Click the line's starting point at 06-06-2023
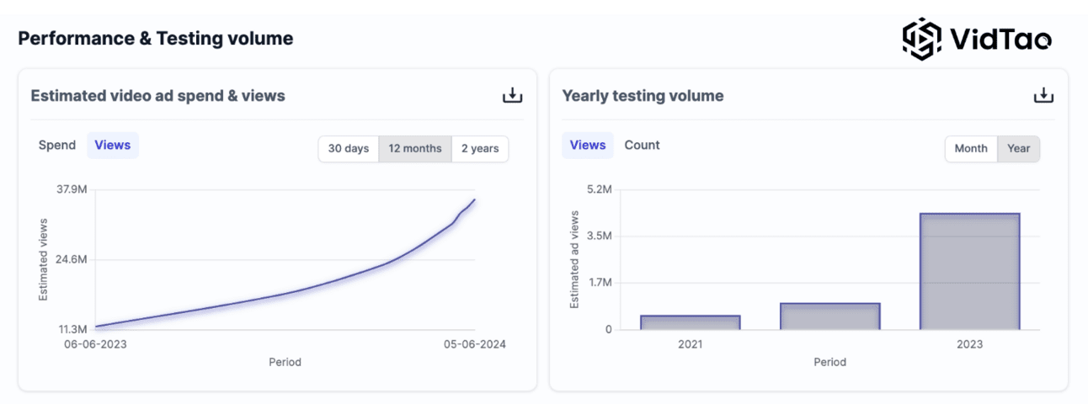 (x=96, y=327)
